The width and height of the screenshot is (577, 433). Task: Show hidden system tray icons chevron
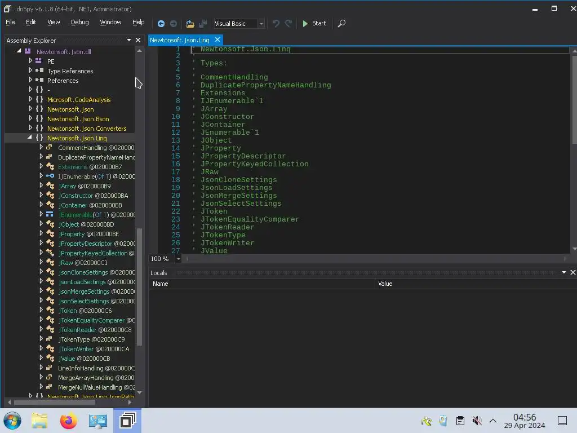point(493,421)
